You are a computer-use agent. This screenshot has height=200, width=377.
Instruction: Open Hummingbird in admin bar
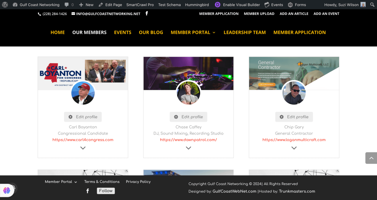197,5
